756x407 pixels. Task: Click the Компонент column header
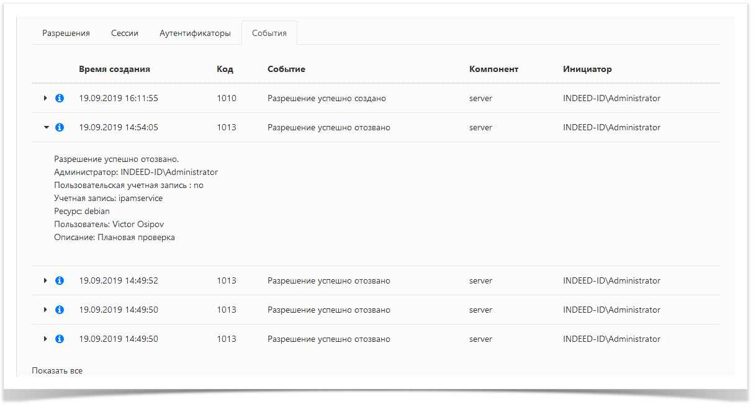[493, 69]
